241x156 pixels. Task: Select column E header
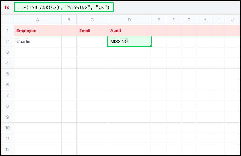(159, 20)
